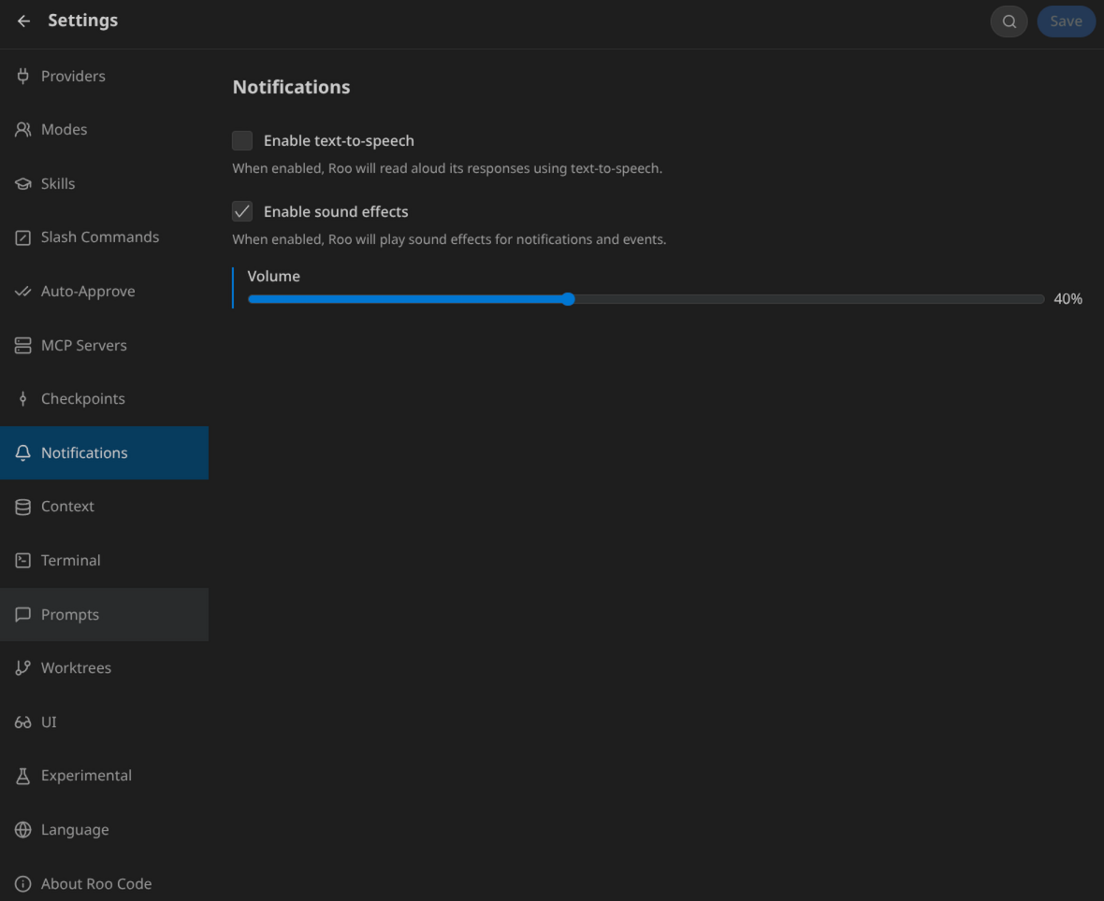Enable the text-to-speech checkbox
Screen dimensions: 1104x901
click(242, 141)
